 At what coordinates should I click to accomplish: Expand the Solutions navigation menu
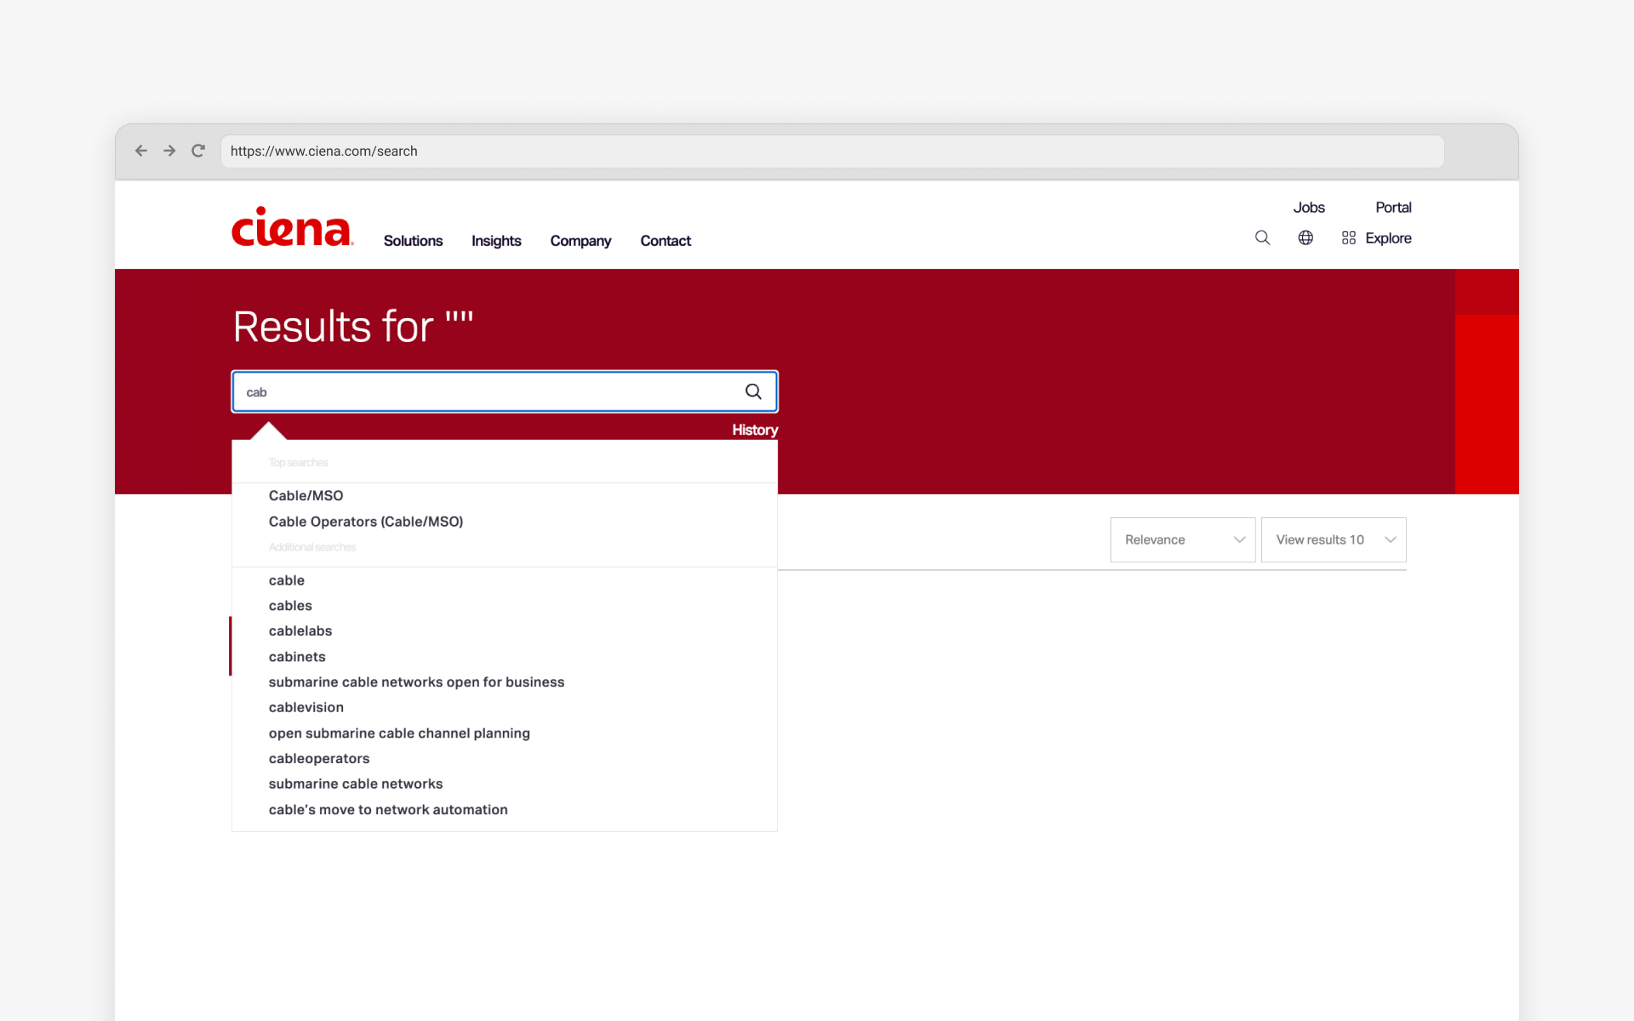tap(413, 241)
